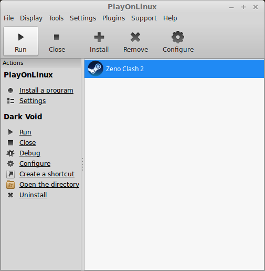
Task: Click the Close link under Dark Void
Action: (28, 143)
